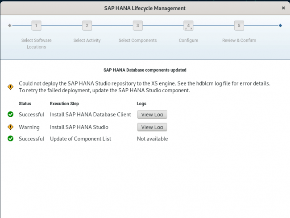Screen dimensions: 290x218
Task: Select step 3 Select Components
Action: point(138,25)
